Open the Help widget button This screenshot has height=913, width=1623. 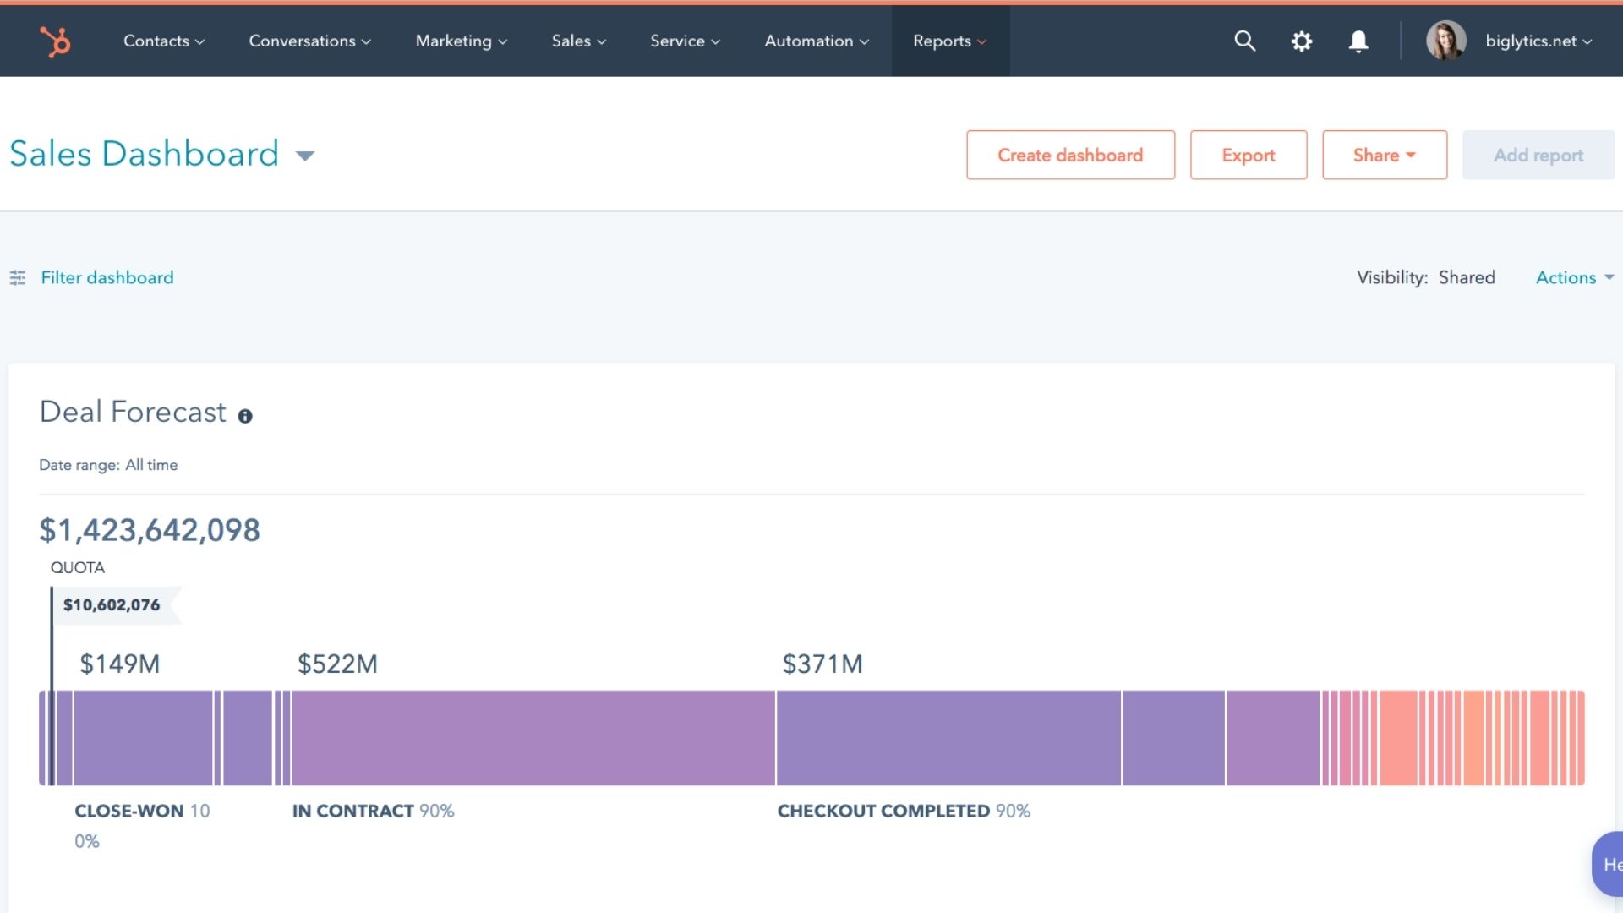click(x=1608, y=864)
